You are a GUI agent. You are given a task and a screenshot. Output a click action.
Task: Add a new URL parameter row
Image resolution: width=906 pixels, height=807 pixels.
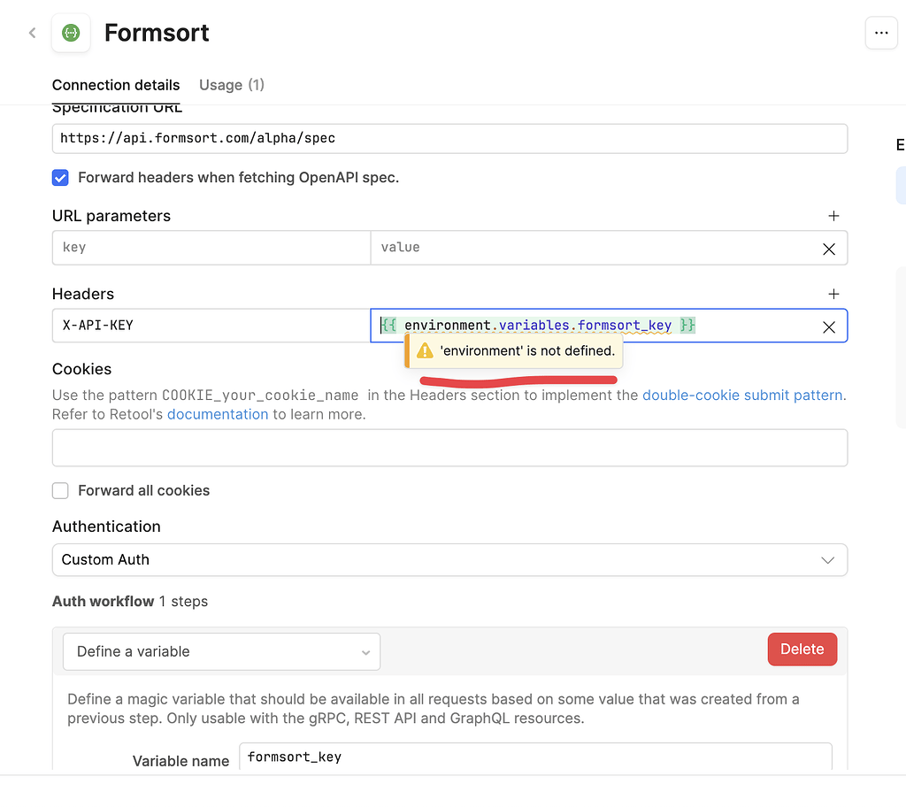click(x=833, y=215)
